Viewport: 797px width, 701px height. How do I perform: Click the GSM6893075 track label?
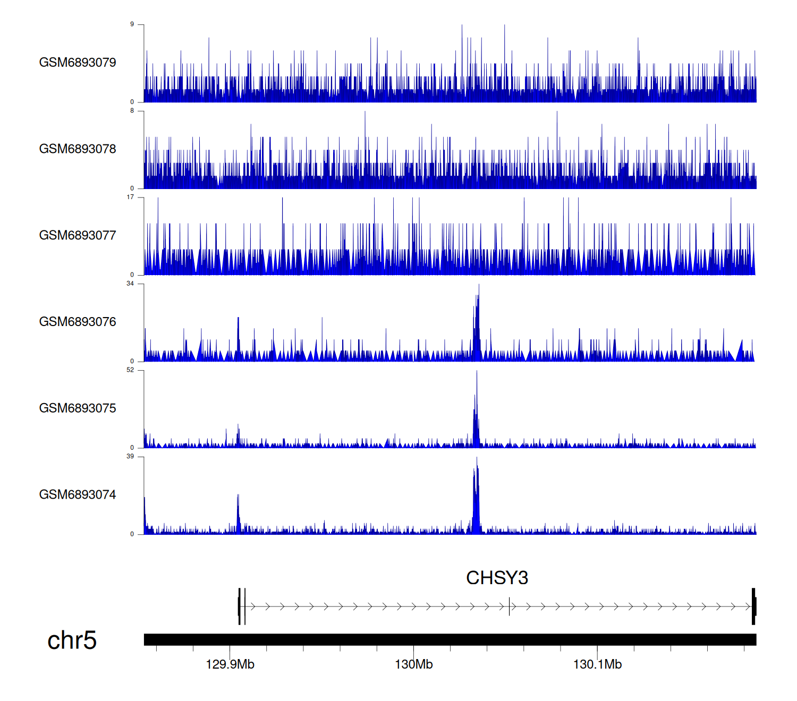click(78, 408)
